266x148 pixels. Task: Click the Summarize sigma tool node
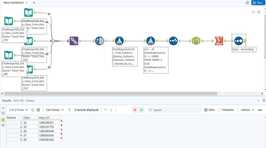click(x=219, y=41)
